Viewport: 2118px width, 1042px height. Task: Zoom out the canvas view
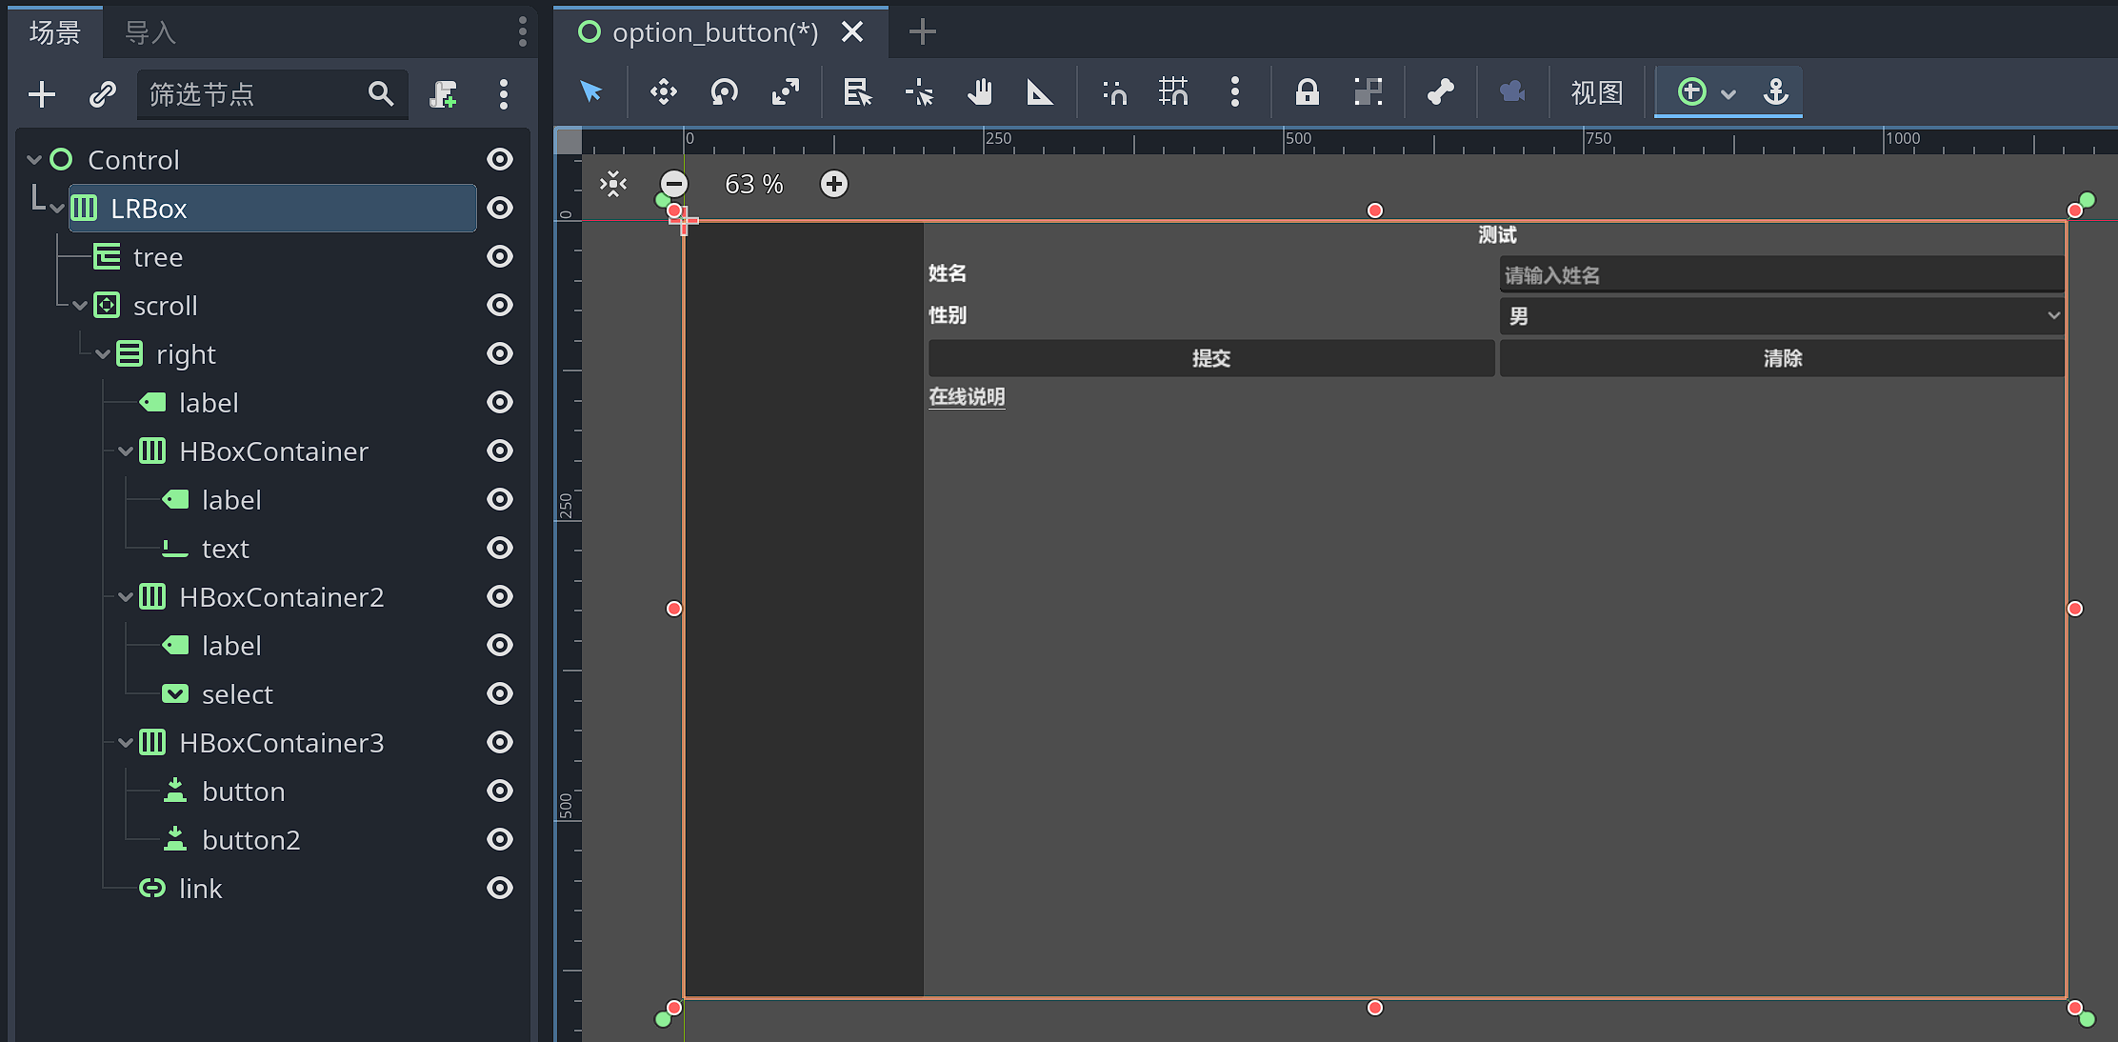(673, 184)
